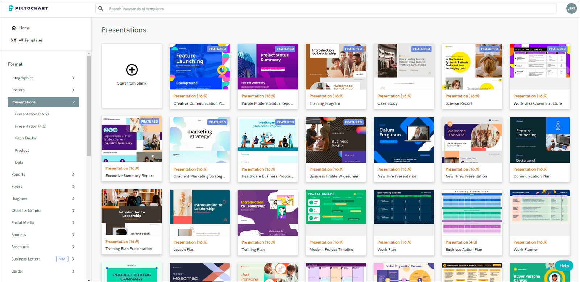Open Value Proposition Canvas thumbnail

pos(404,272)
